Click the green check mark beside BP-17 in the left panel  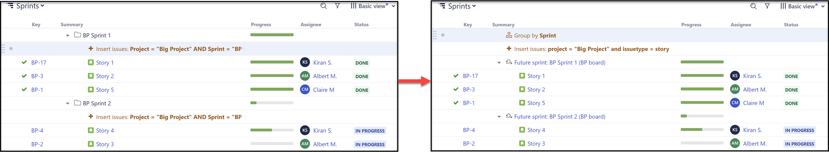click(24, 62)
